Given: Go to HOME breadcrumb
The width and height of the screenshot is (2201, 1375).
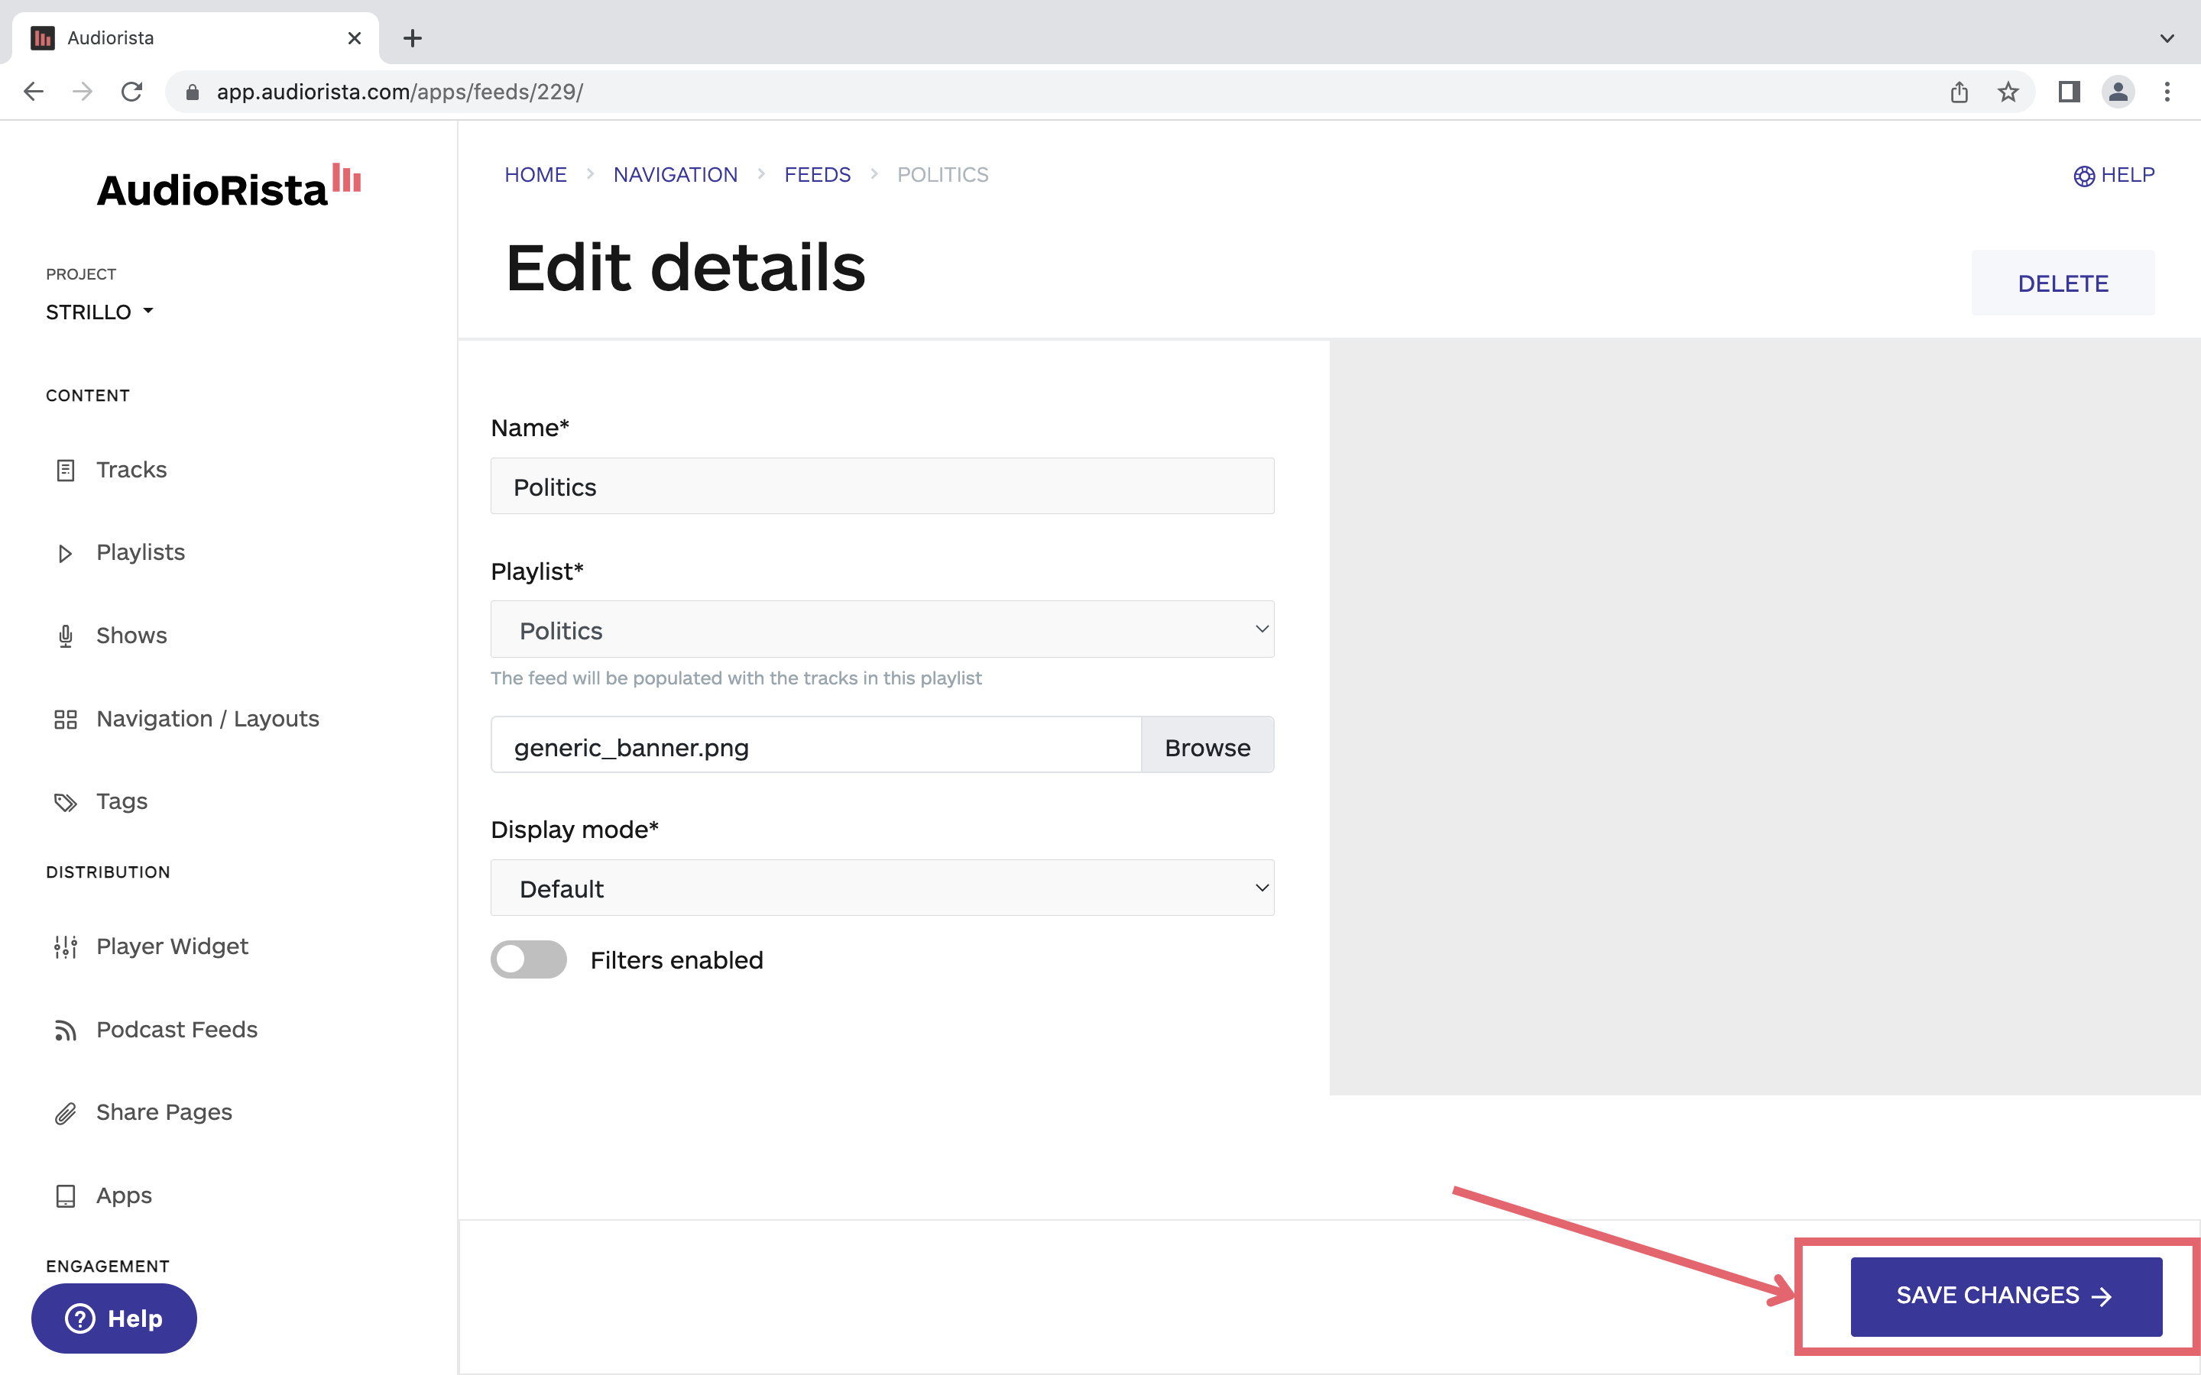Looking at the screenshot, I should tap(536, 175).
